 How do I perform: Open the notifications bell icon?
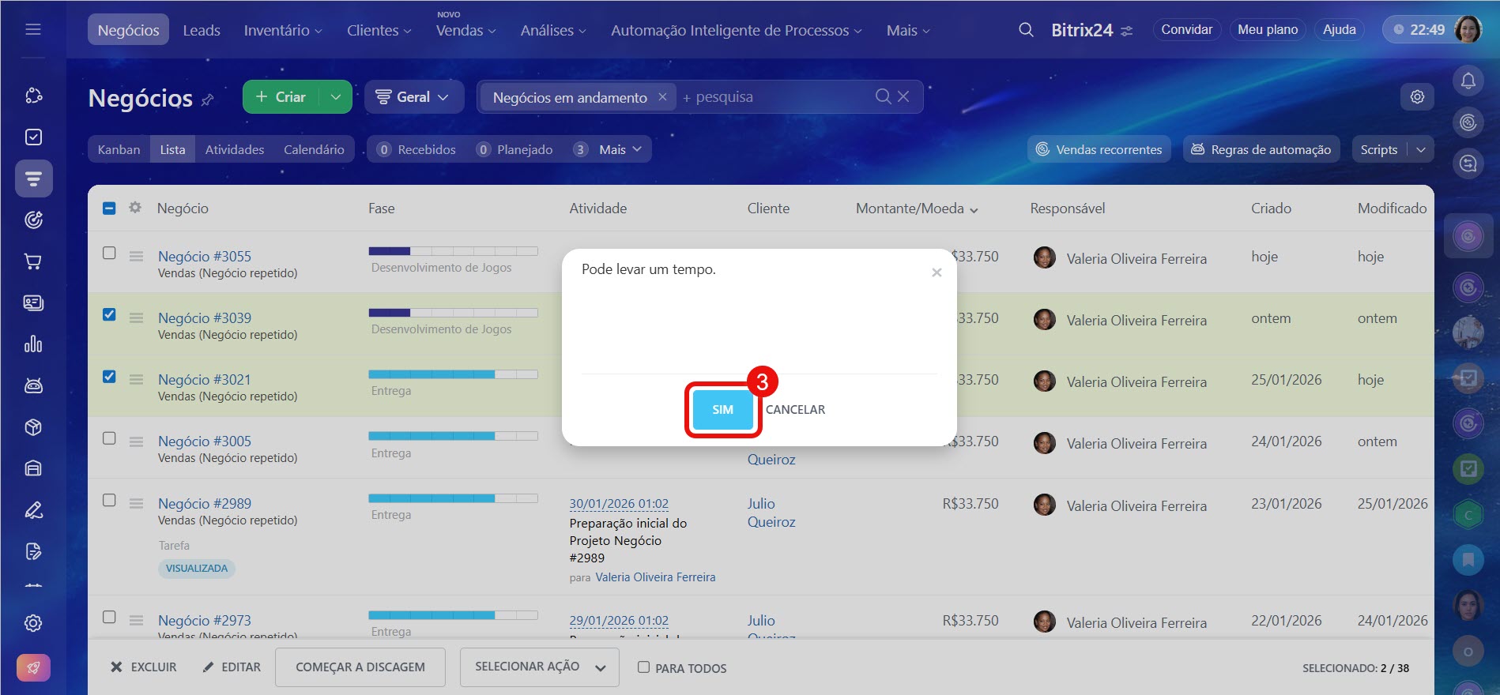1468,81
